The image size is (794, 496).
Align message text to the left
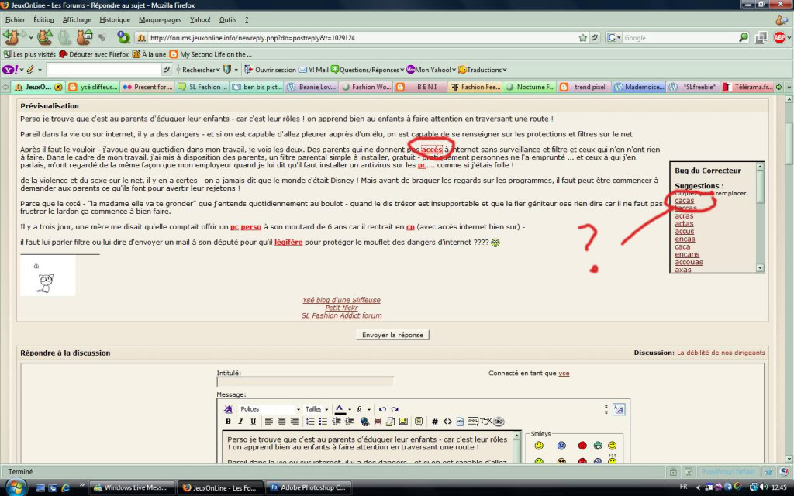tap(269, 422)
